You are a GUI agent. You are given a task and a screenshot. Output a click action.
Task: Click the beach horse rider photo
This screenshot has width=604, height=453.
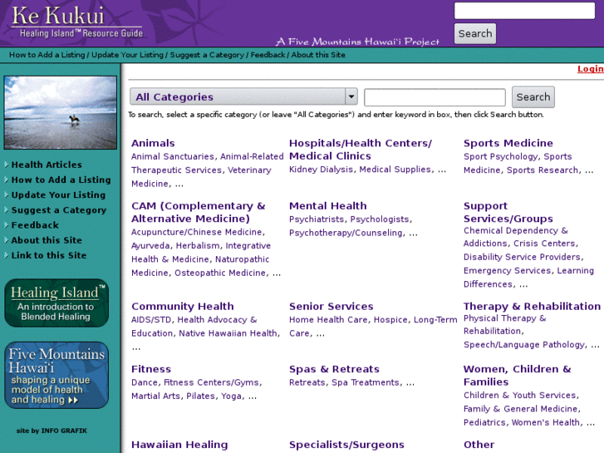pyautogui.click(x=60, y=112)
